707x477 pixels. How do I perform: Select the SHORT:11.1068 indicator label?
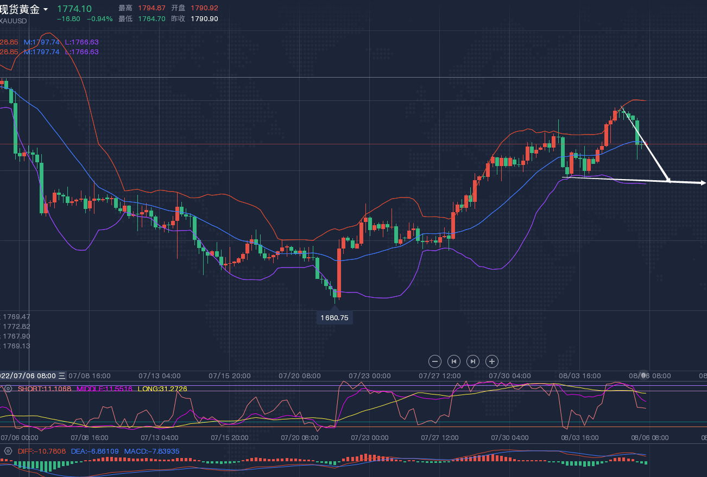45,389
